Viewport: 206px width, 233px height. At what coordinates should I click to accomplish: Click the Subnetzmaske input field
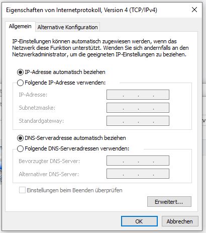click(x=138, y=108)
